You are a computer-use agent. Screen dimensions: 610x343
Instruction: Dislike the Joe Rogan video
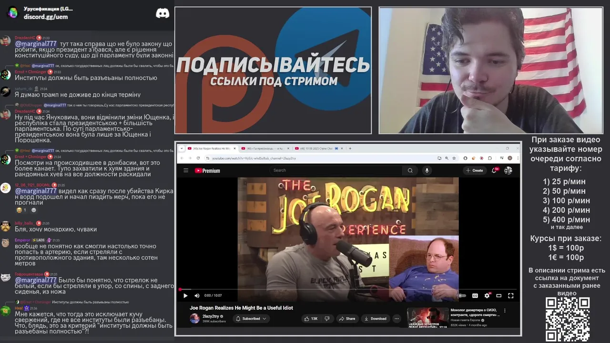[x=327, y=319]
